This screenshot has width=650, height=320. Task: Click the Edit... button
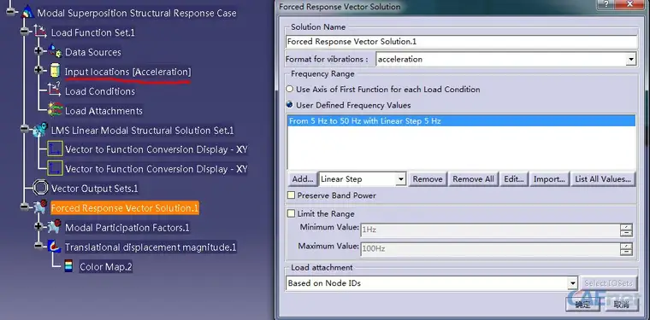pos(514,179)
